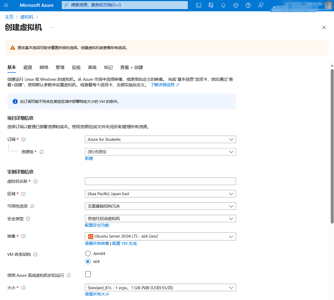This screenshot has height=300, width=334.
Task: Click the Microsoft Azure logo text
Action: pyautogui.click(x=37, y=5)
